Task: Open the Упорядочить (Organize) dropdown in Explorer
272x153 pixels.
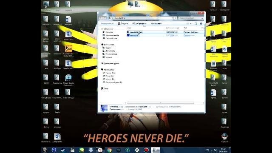Action: (107, 24)
